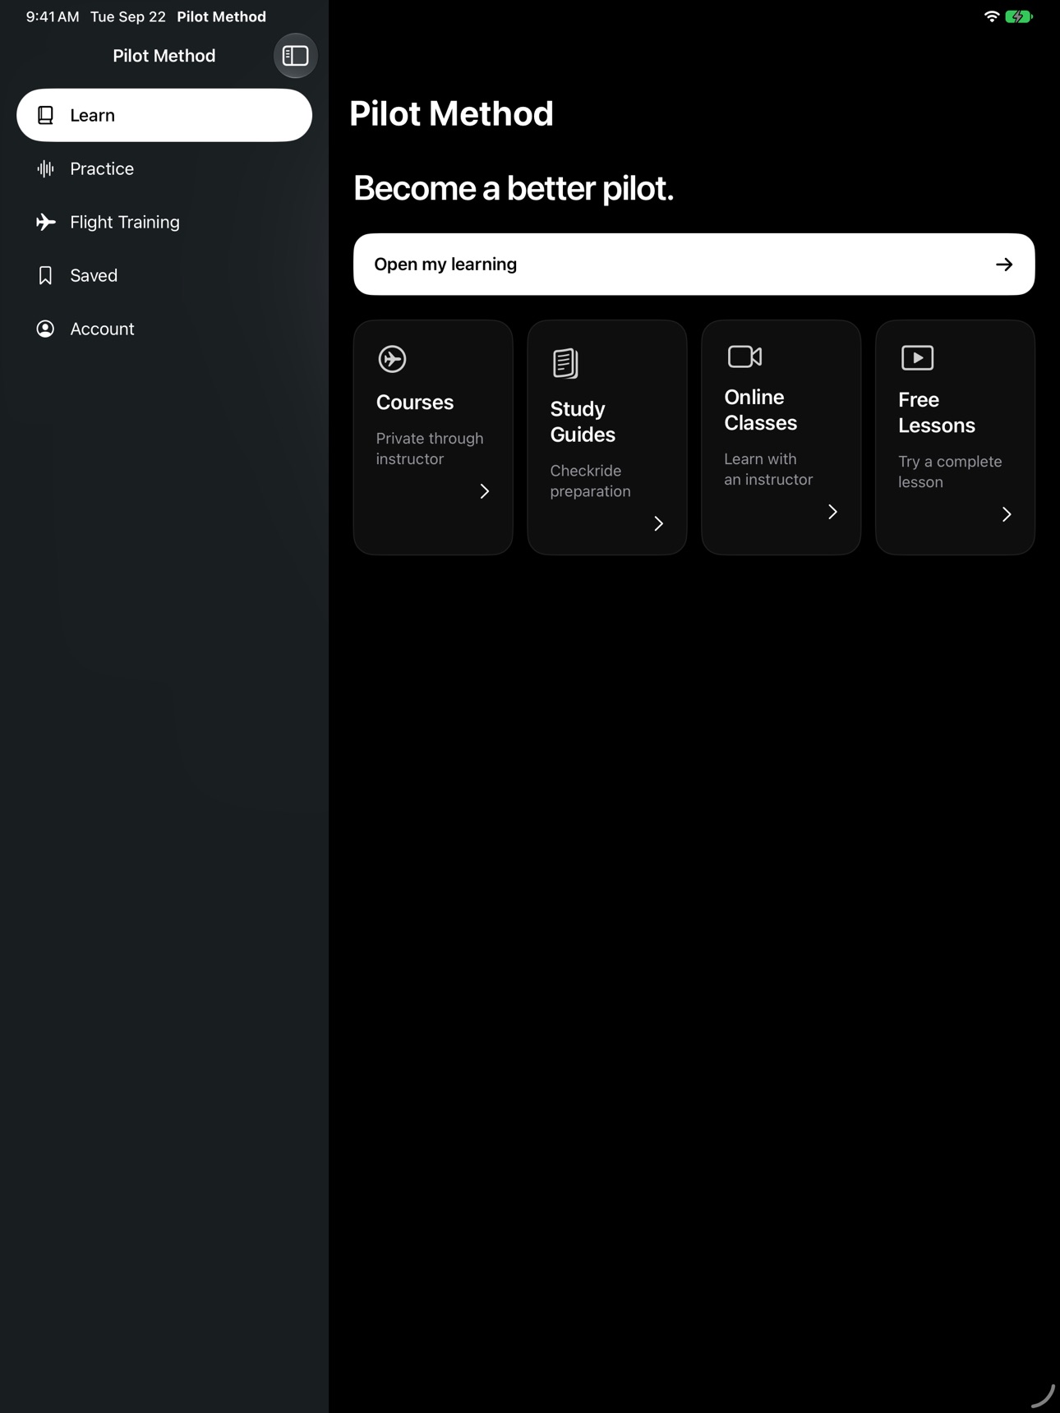Viewport: 1060px width, 1413px height.
Task: Click the Account person icon
Action: pyautogui.click(x=46, y=329)
